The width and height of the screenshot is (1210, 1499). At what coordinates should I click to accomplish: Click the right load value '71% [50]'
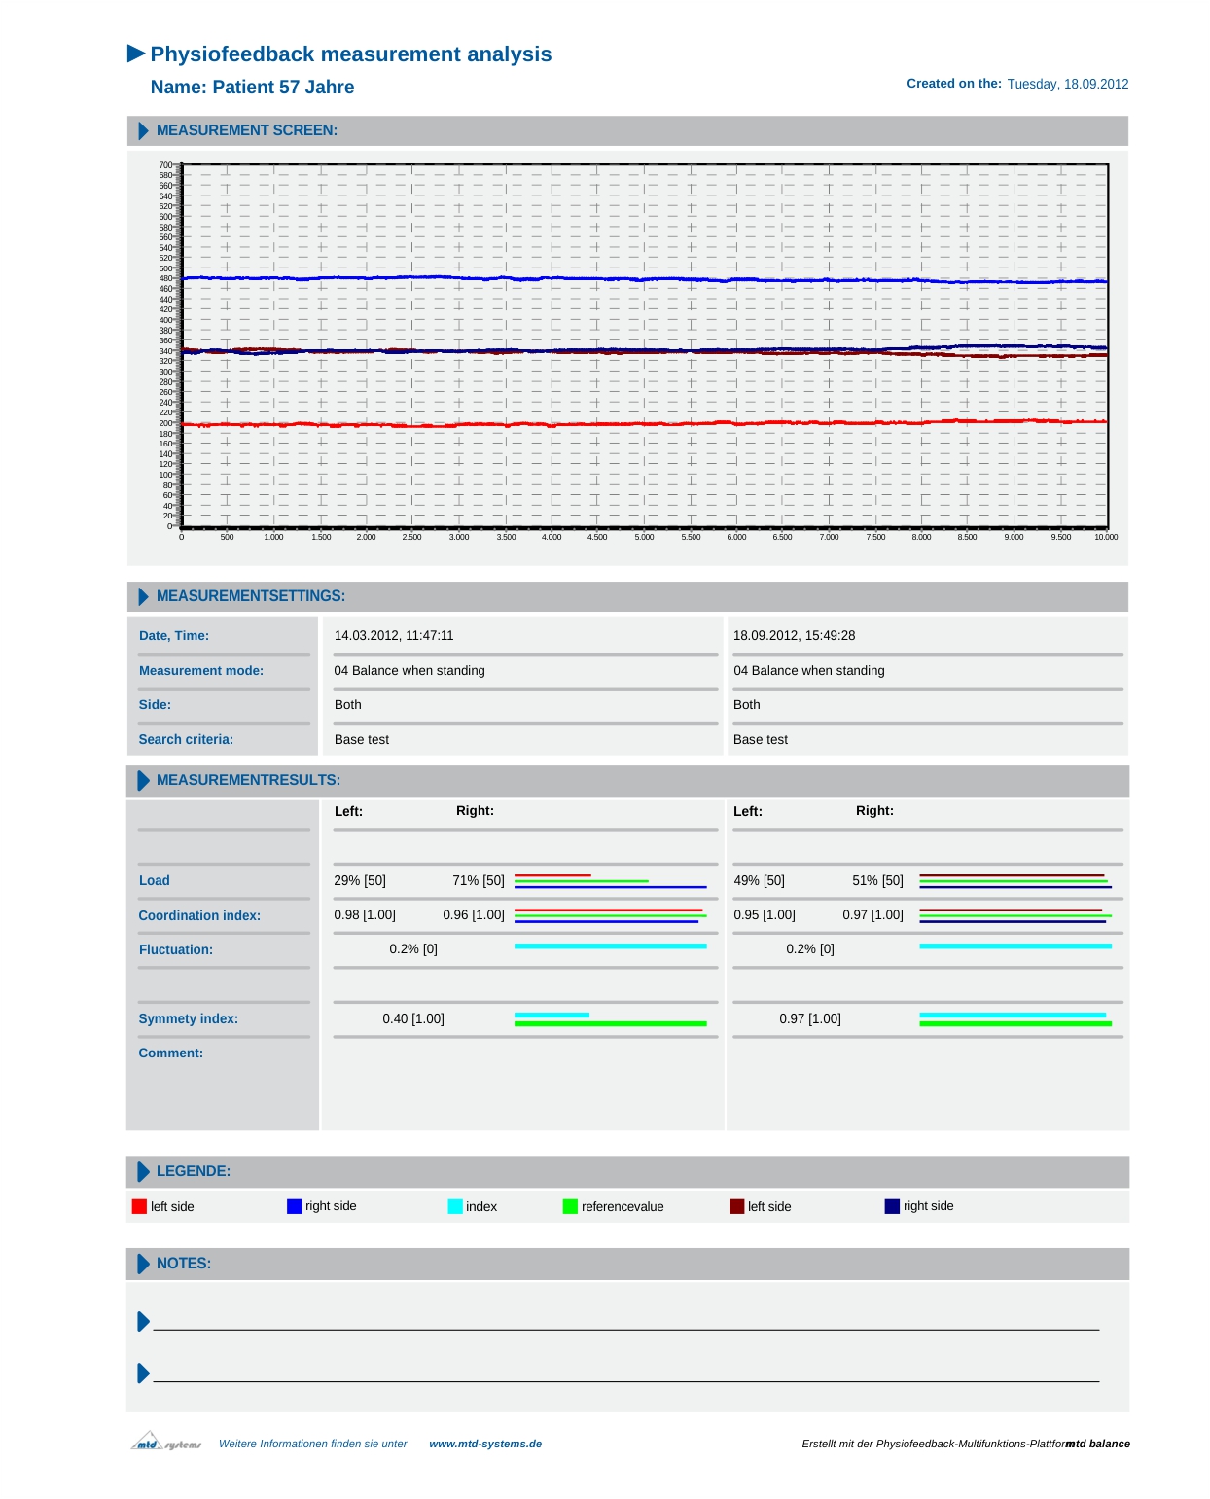pos(479,881)
